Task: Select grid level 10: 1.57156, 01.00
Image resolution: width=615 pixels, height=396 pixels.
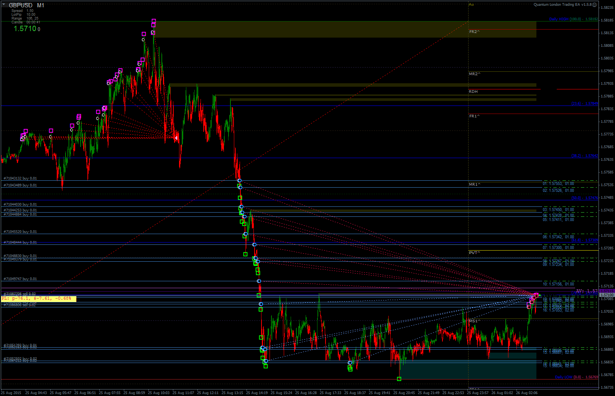Action: coord(558,284)
